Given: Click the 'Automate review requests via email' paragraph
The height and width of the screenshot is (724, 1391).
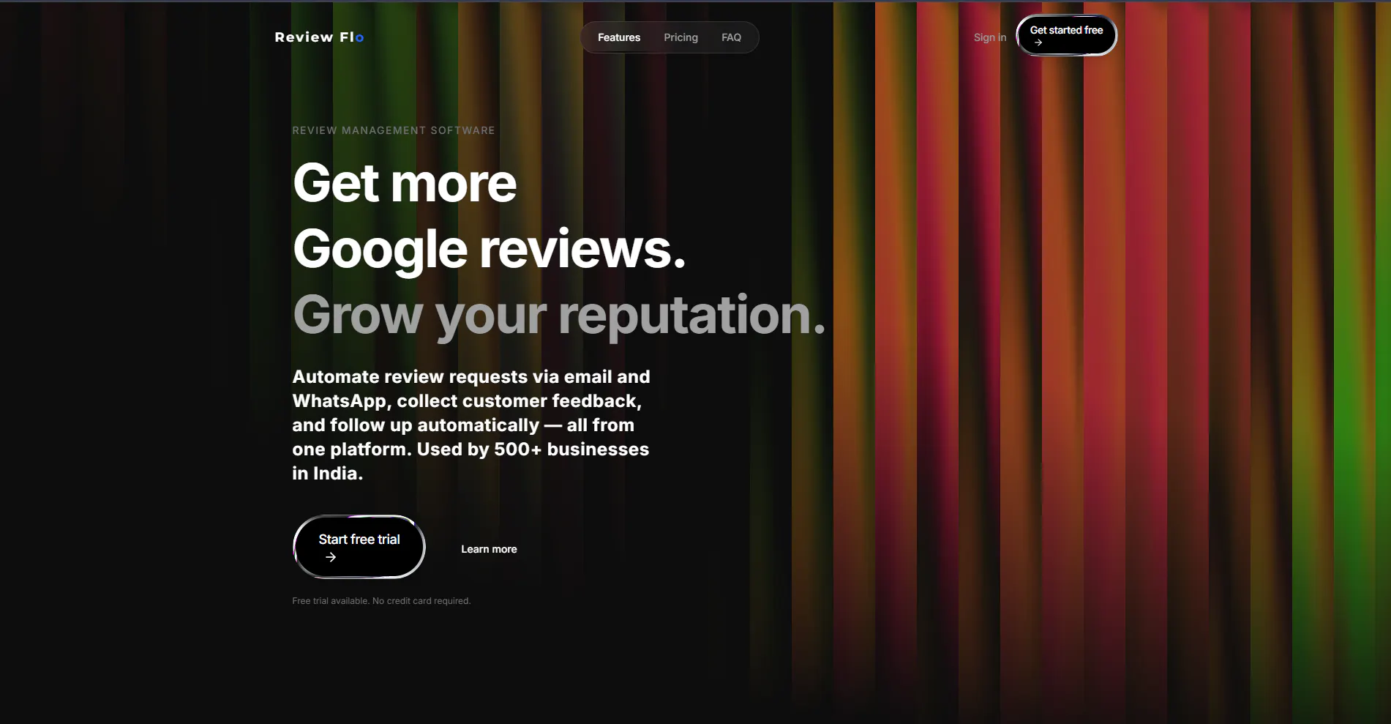Looking at the screenshot, I should (x=471, y=425).
